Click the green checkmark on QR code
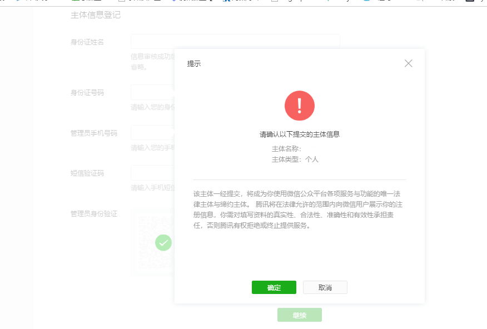 163,243
